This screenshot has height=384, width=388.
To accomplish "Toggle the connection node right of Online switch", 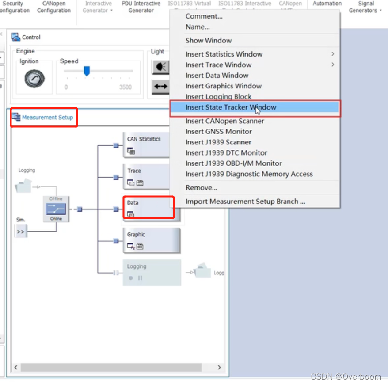I will point(80,209).
